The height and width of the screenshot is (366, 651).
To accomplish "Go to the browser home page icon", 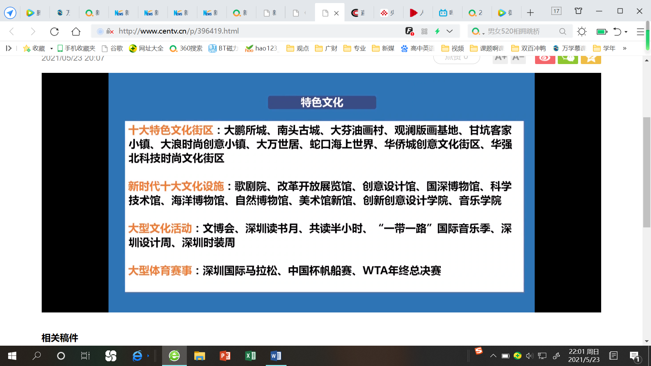I will [x=76, y=32].
